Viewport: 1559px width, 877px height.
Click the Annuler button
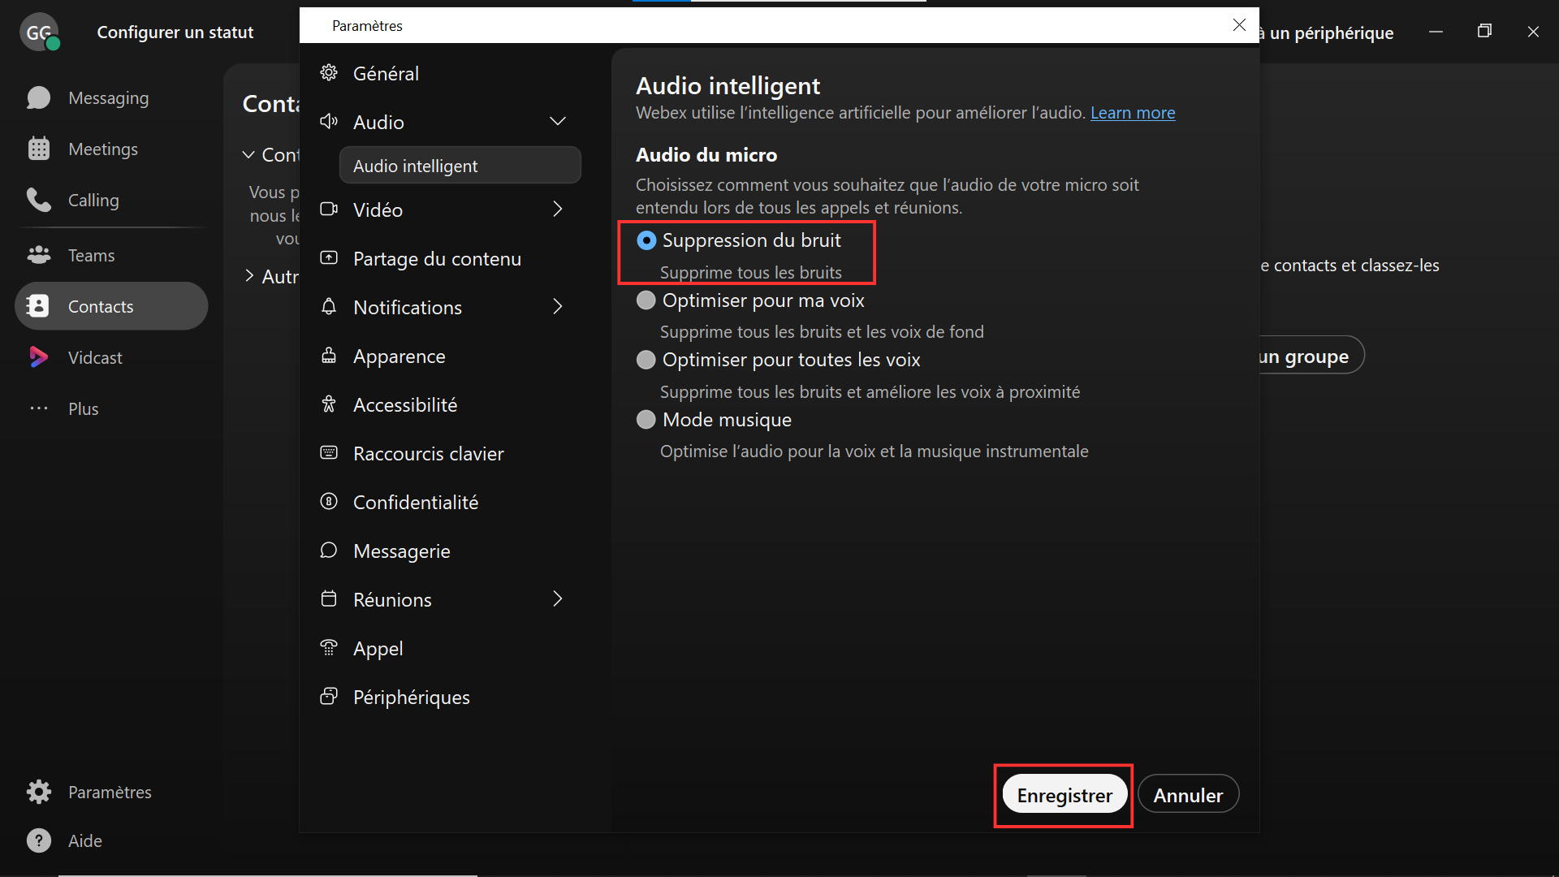point(1188,795)
